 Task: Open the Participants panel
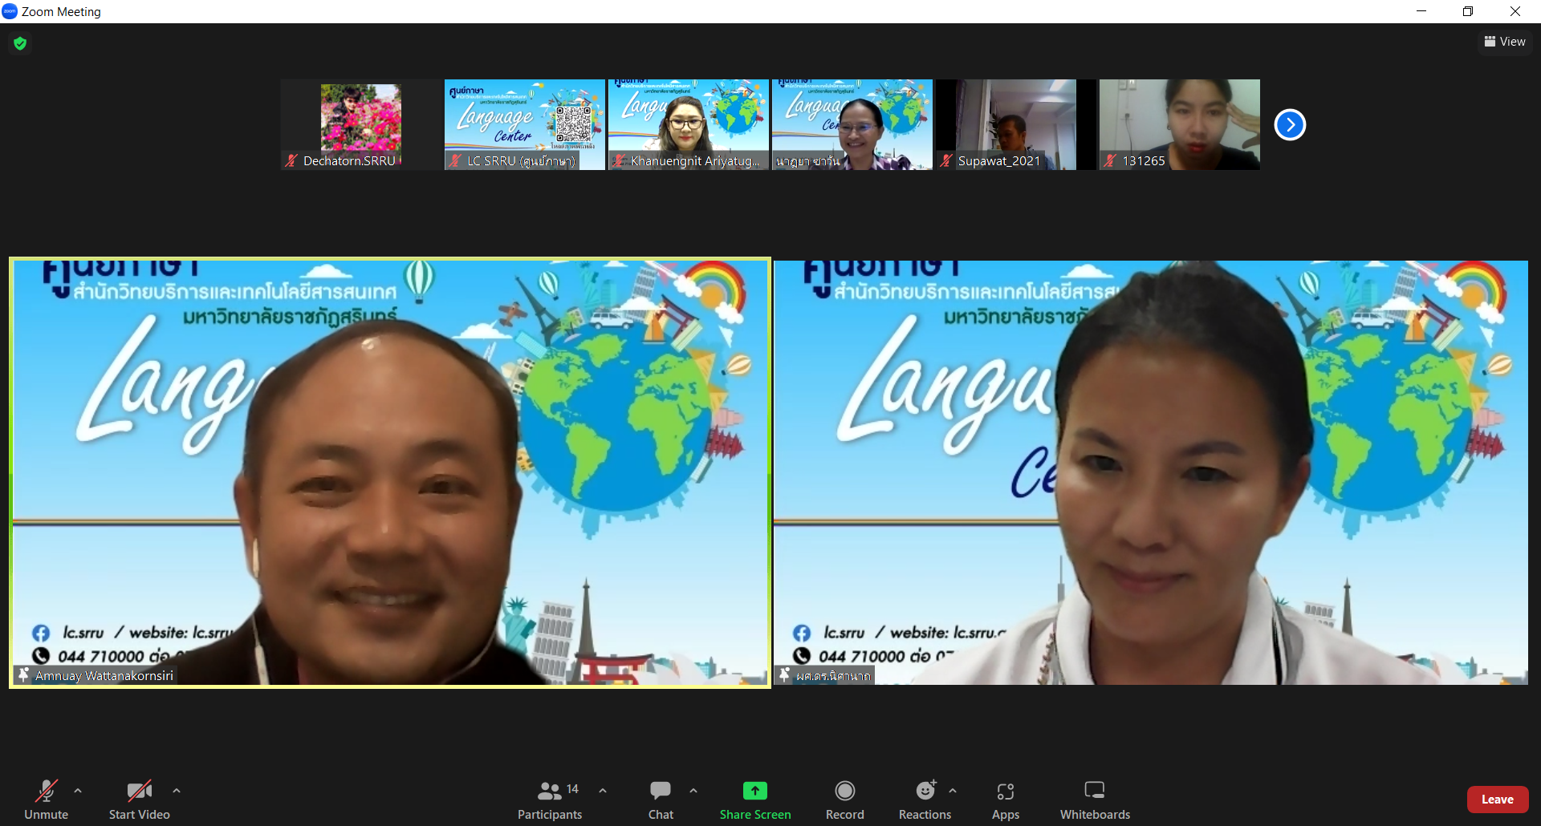[x=550, y=800]
